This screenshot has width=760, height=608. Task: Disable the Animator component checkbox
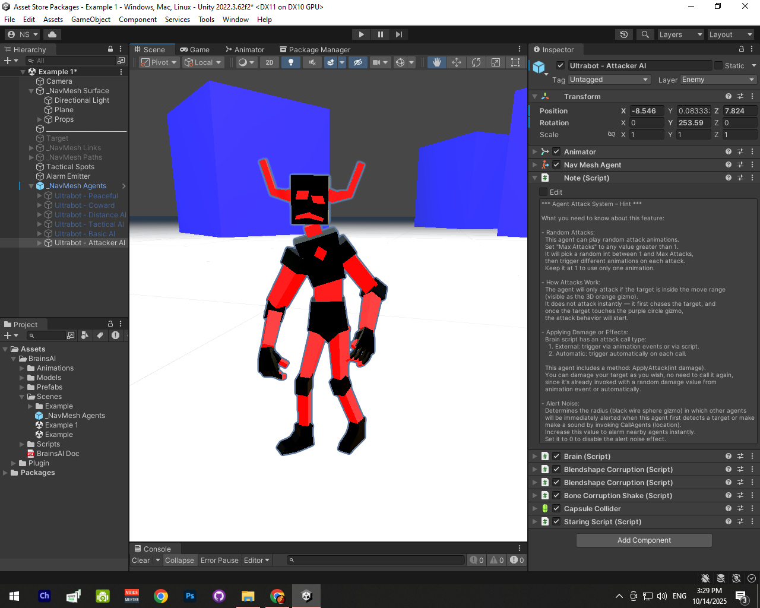pos(556,152)
